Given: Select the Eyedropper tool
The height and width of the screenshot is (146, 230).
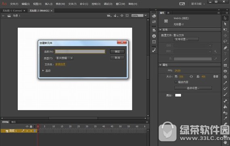Looking at the screenshot, I should 225,118.
